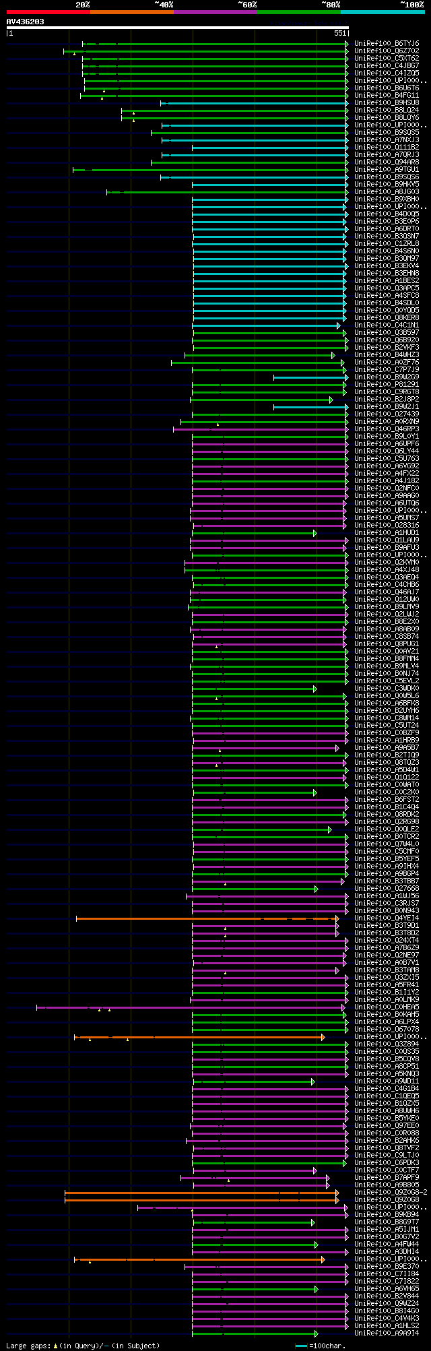Screen dimensions: 431x1351
Task: Select label UniRef100_A6VH65
Action: click(x=387, y=1288)
